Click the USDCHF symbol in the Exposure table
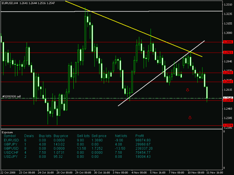 pos(11,153)
